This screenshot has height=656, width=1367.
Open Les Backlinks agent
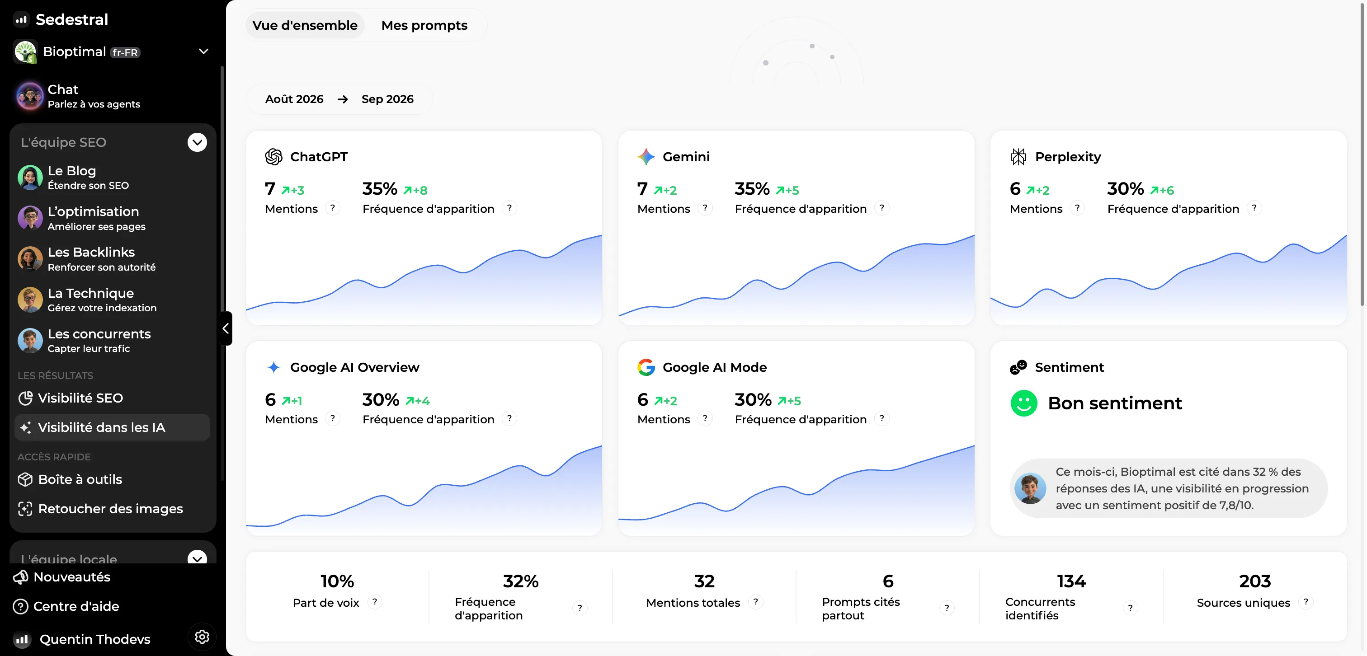pos(113,259)
